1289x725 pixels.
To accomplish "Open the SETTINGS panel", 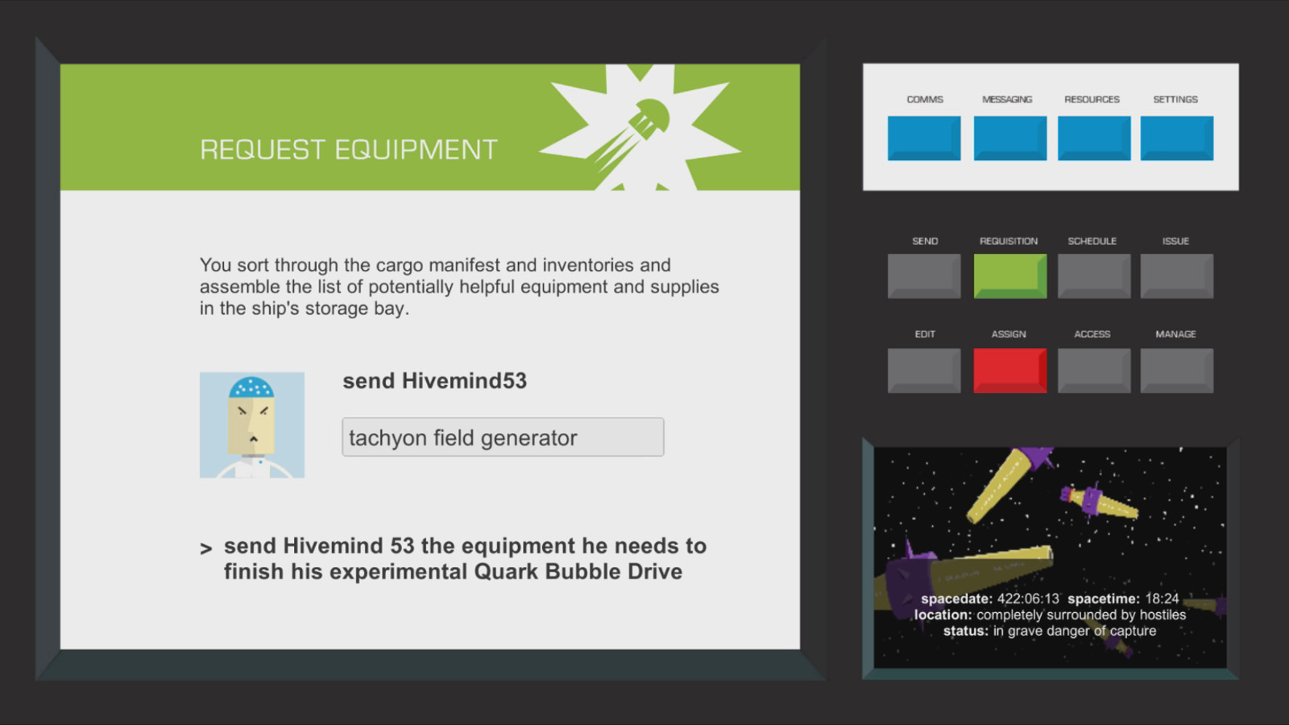I will [x=1176, y=137].
